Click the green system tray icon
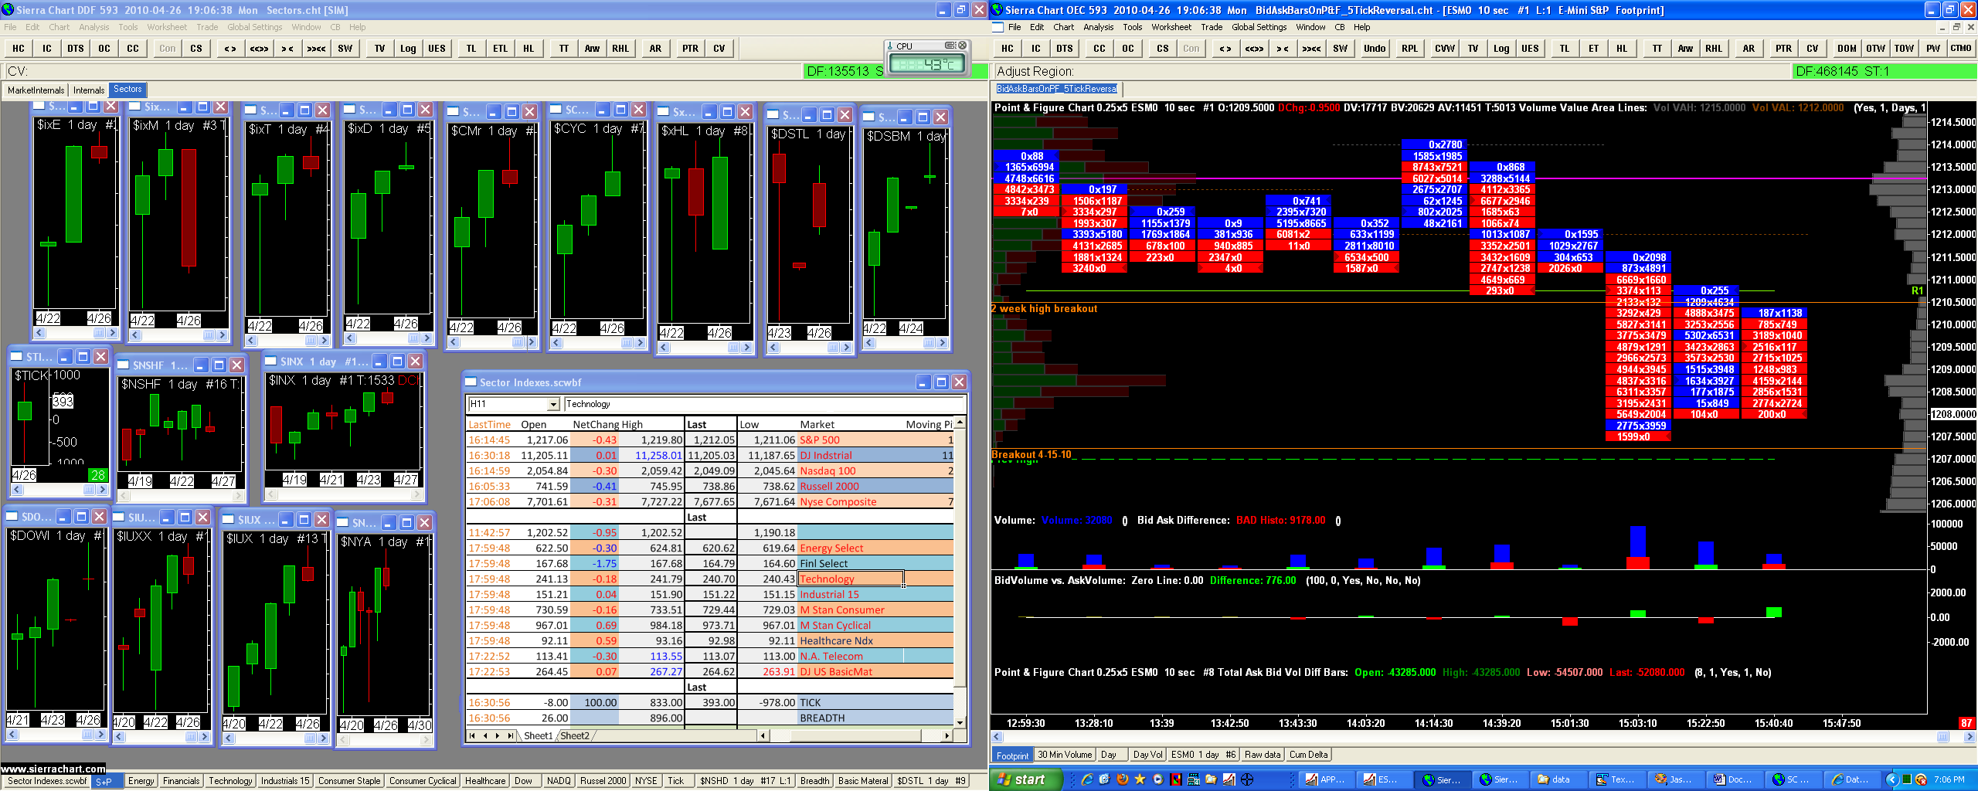Image resolution: width=1978 pixels, height=791 pixels. (1907, 779)
